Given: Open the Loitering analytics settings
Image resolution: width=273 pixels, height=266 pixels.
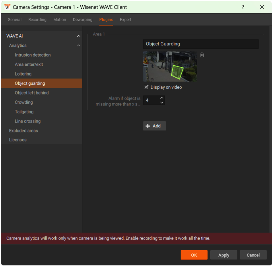Looking at the screenshot, I should pos(23,74).
